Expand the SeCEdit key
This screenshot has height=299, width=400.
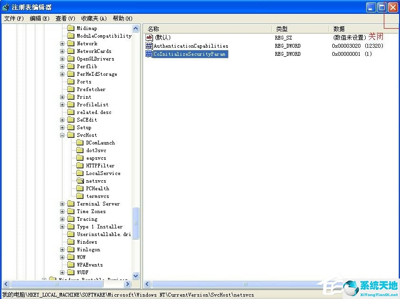(62, 120)
